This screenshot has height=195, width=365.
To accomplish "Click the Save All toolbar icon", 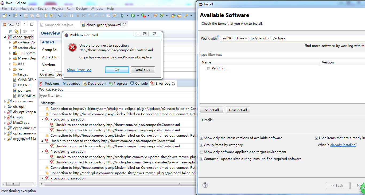I will [x=32, y=16].
